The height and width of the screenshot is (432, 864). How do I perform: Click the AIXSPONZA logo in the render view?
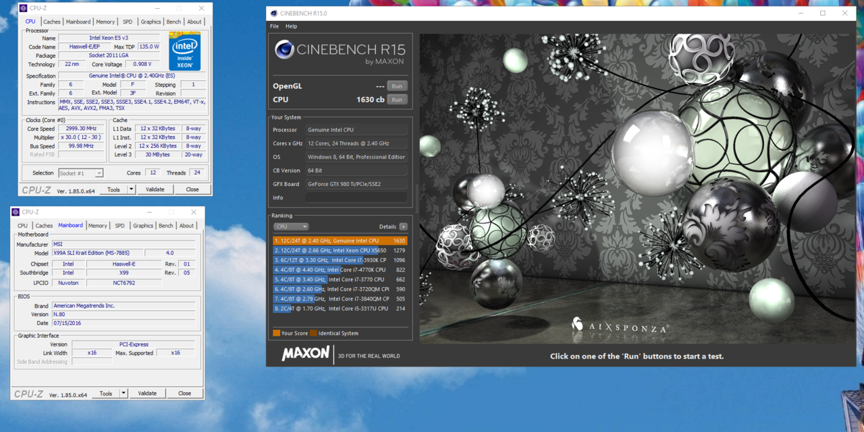click(x=620, y=326)
